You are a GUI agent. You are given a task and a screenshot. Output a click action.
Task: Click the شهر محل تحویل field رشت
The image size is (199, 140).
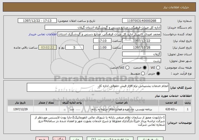pyautogui.click(x=142, y=61)
